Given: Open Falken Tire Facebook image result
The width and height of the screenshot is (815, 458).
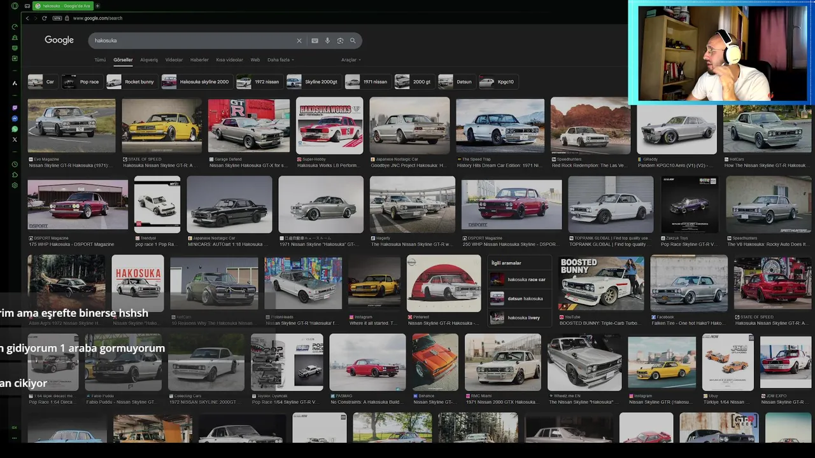Looking at the screenshot, I should point(689,284).
